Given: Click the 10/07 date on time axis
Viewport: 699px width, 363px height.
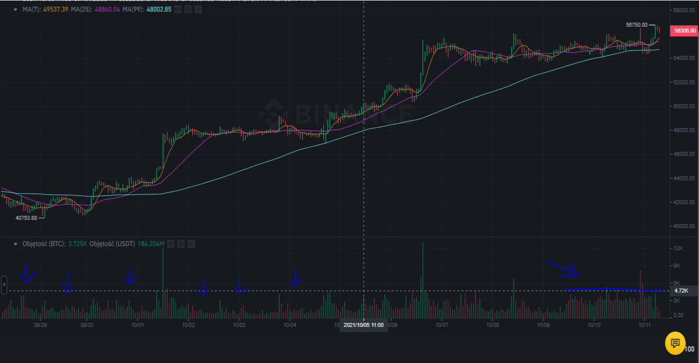Looking at the screenshot, I should point(441,326).
